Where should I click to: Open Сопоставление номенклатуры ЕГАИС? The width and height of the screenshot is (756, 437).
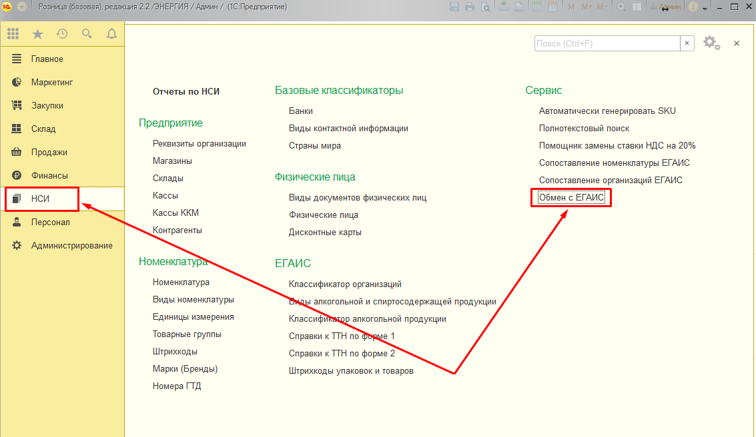(615, 163)
